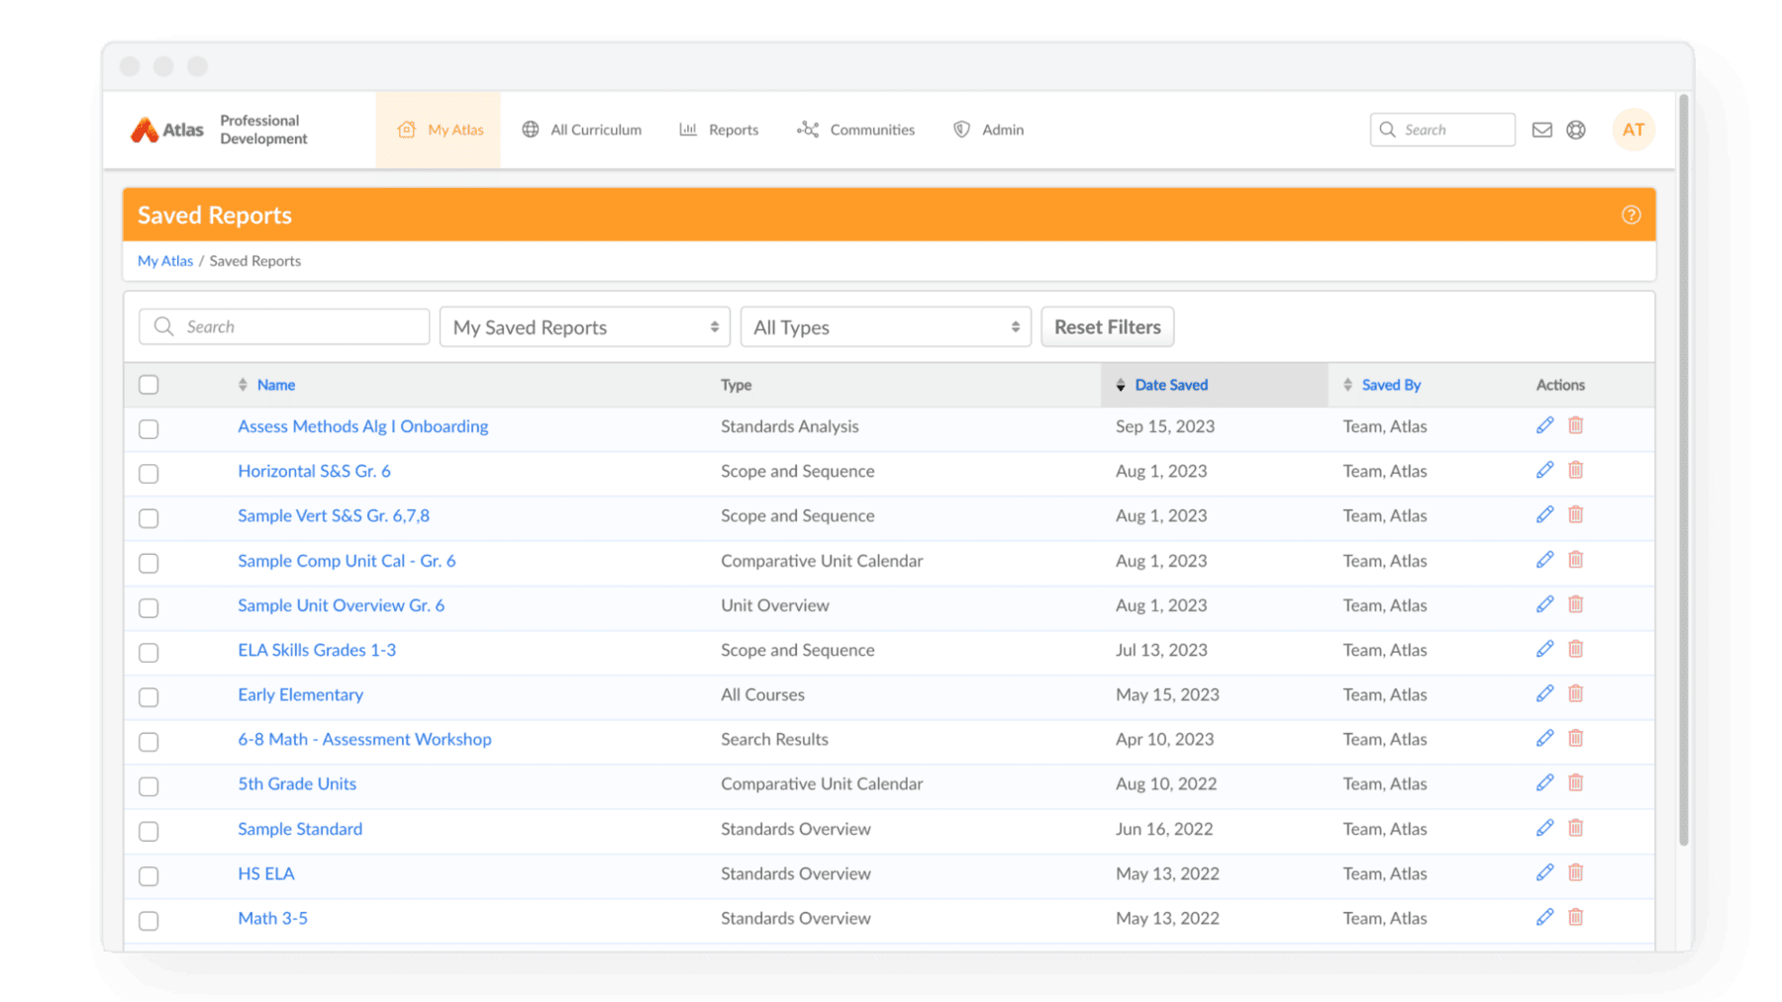Open the Communities navigation tab
This screenshot has width=1782, height=1002.
coord(856,130)
